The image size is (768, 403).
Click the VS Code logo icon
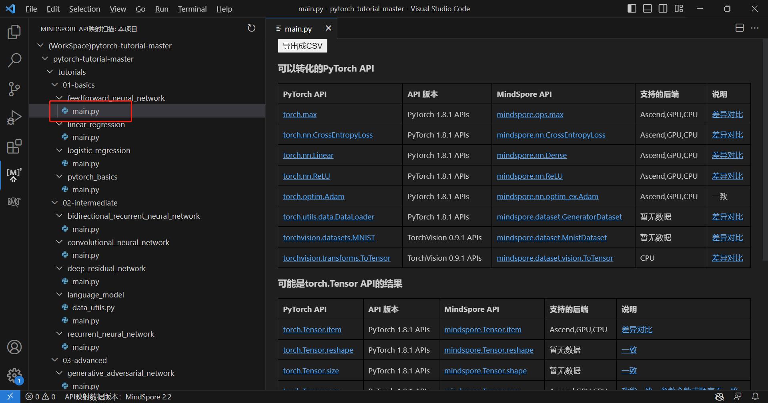click(11, 8)
